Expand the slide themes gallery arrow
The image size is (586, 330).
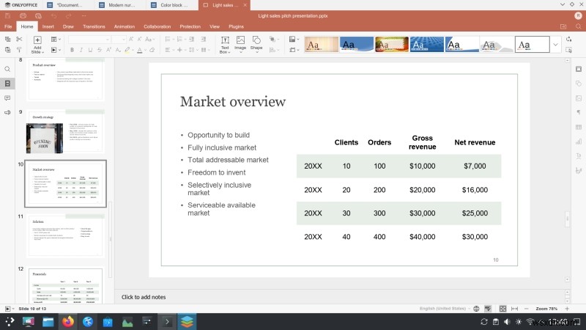click(x=555, y=45)
